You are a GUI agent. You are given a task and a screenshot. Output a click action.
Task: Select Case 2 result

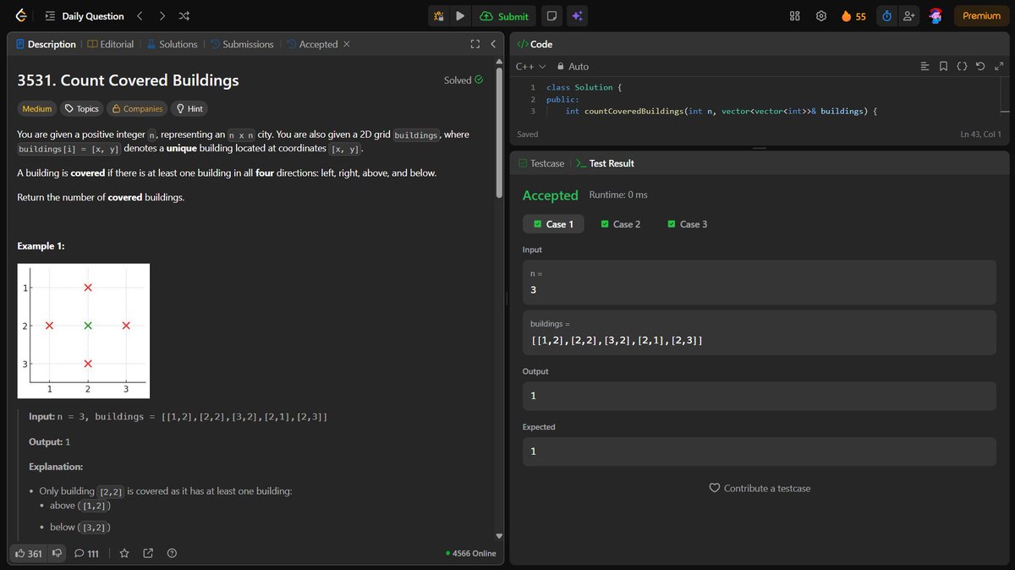620,224
